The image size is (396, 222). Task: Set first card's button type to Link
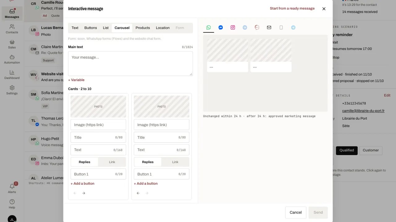pyautogui.click(x=112, y=162)
